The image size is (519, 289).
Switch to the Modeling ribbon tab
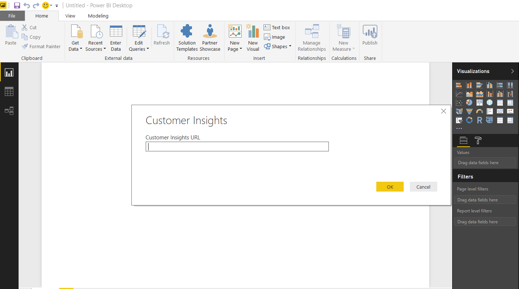coord(98,16)
